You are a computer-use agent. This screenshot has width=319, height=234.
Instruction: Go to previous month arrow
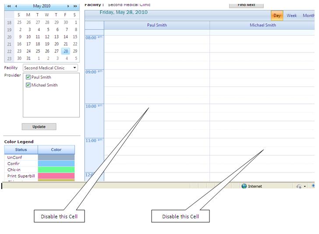[16, 6]
